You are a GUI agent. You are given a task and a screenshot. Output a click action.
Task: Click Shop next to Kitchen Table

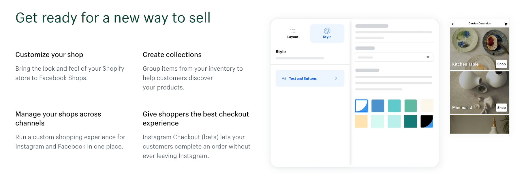tap(501, 64)
